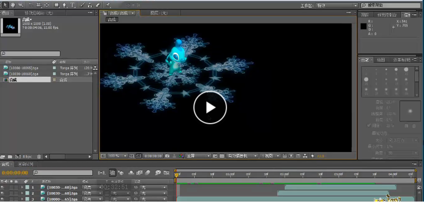
Task: Select the Pen tool
Action: 64,5
